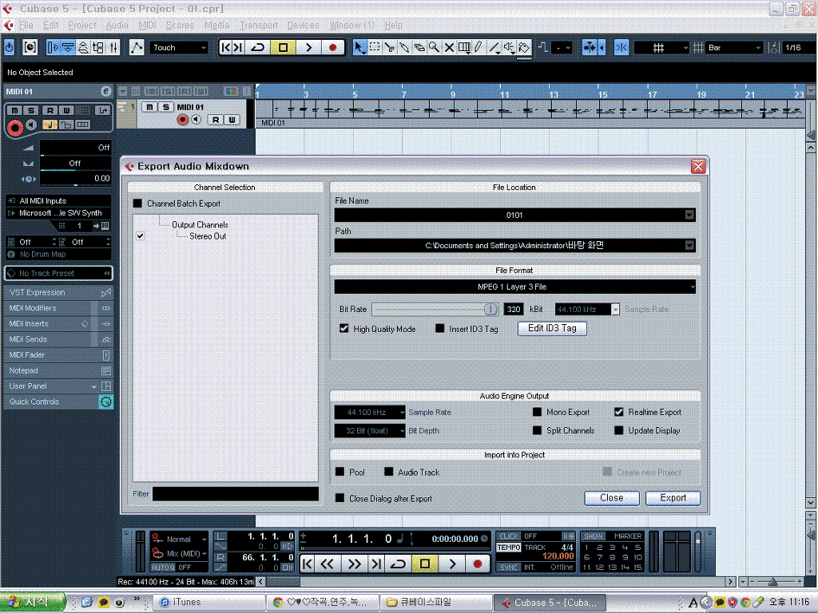Select the Color paint bucket tool
The image size is (818, 613).
point(524,47)
